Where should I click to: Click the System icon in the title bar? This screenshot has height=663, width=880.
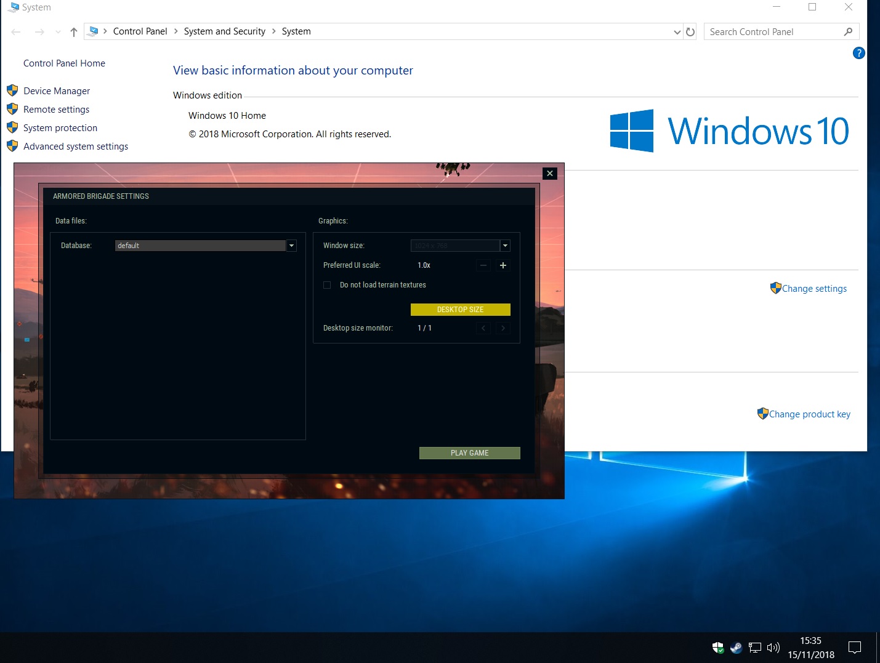[14, 7]
